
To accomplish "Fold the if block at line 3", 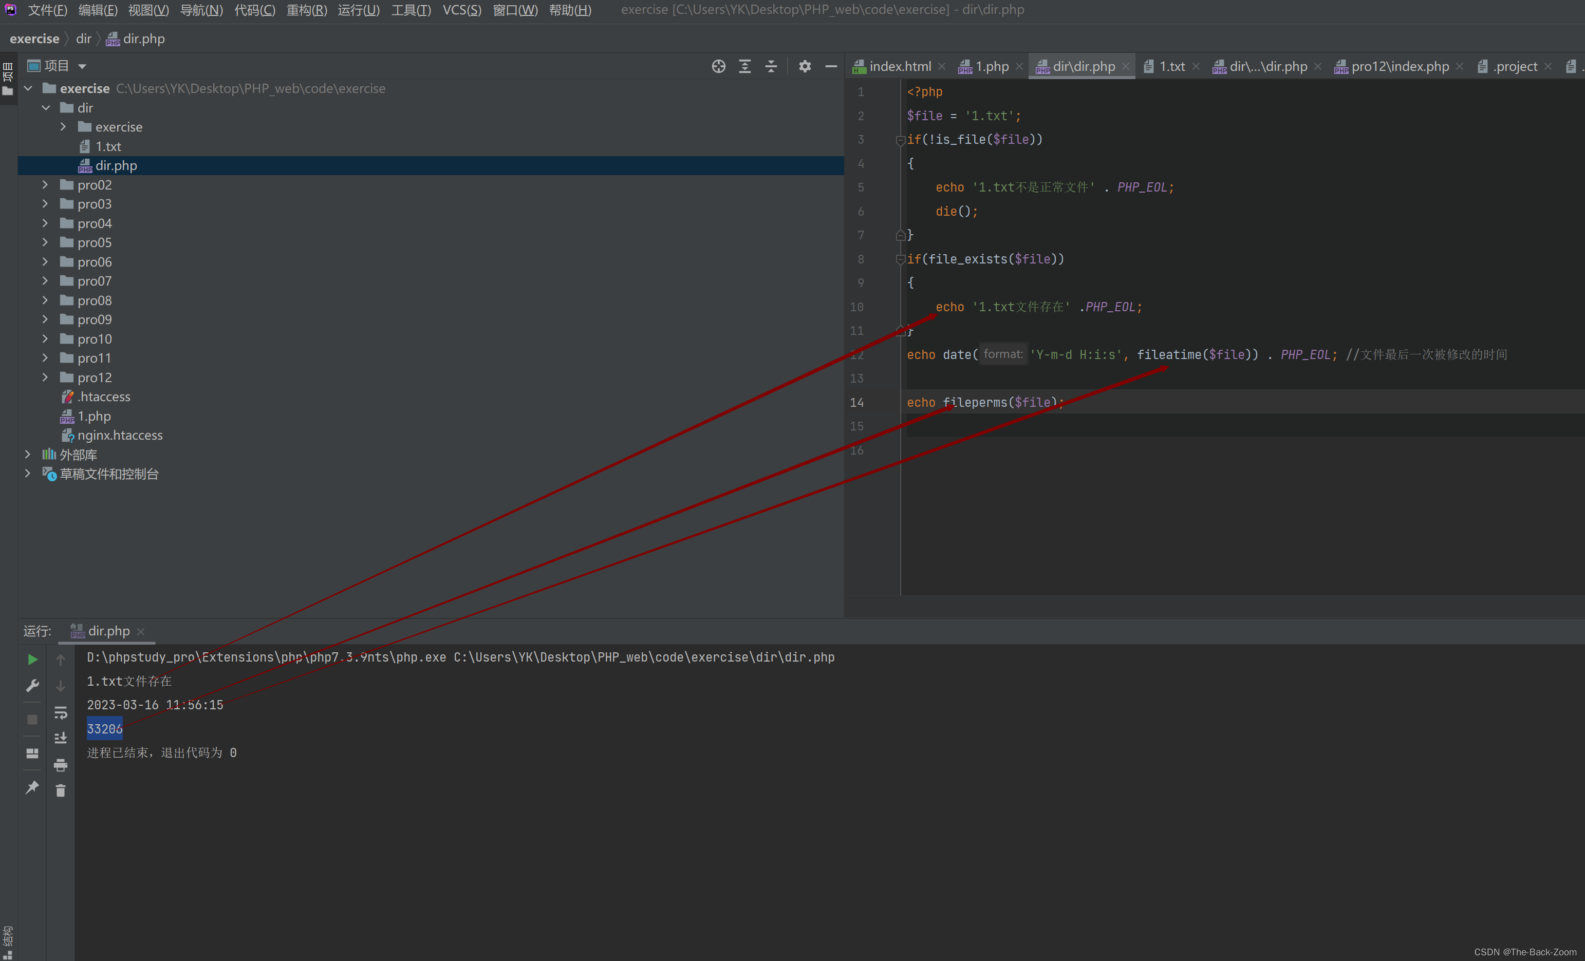I will (900, 140).
